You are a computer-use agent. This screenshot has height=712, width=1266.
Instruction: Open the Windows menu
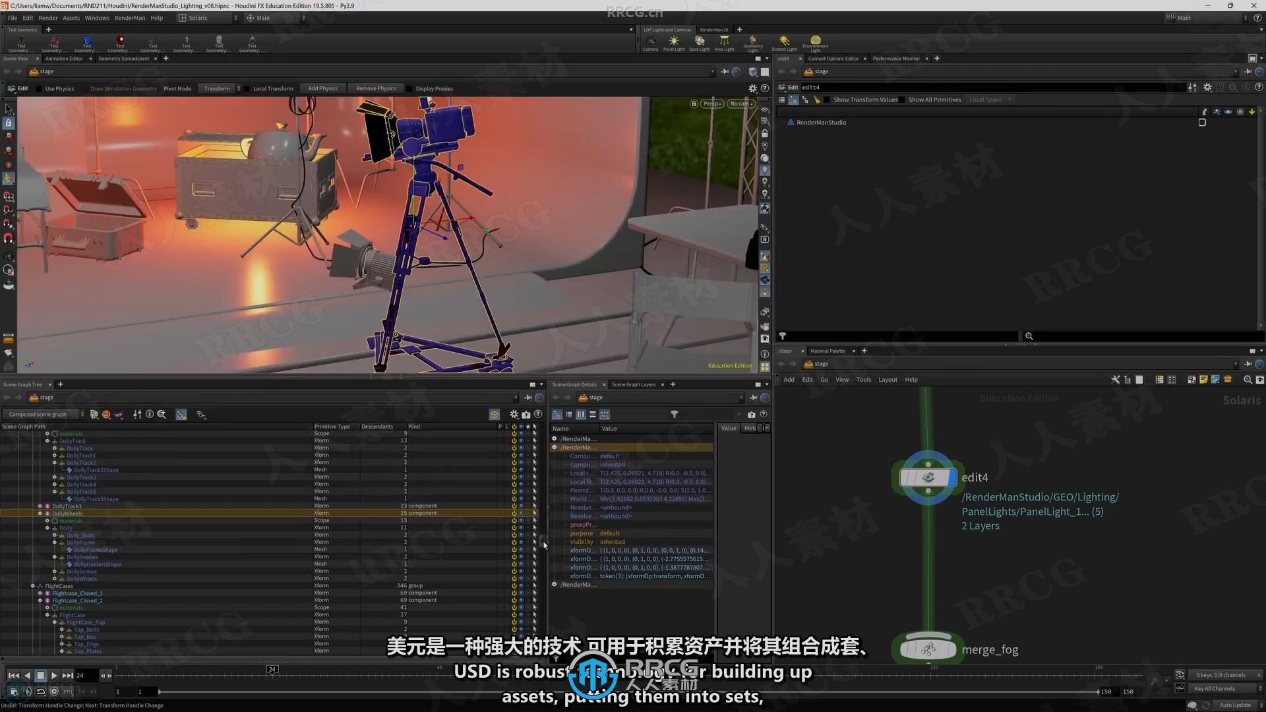point(97,18)
